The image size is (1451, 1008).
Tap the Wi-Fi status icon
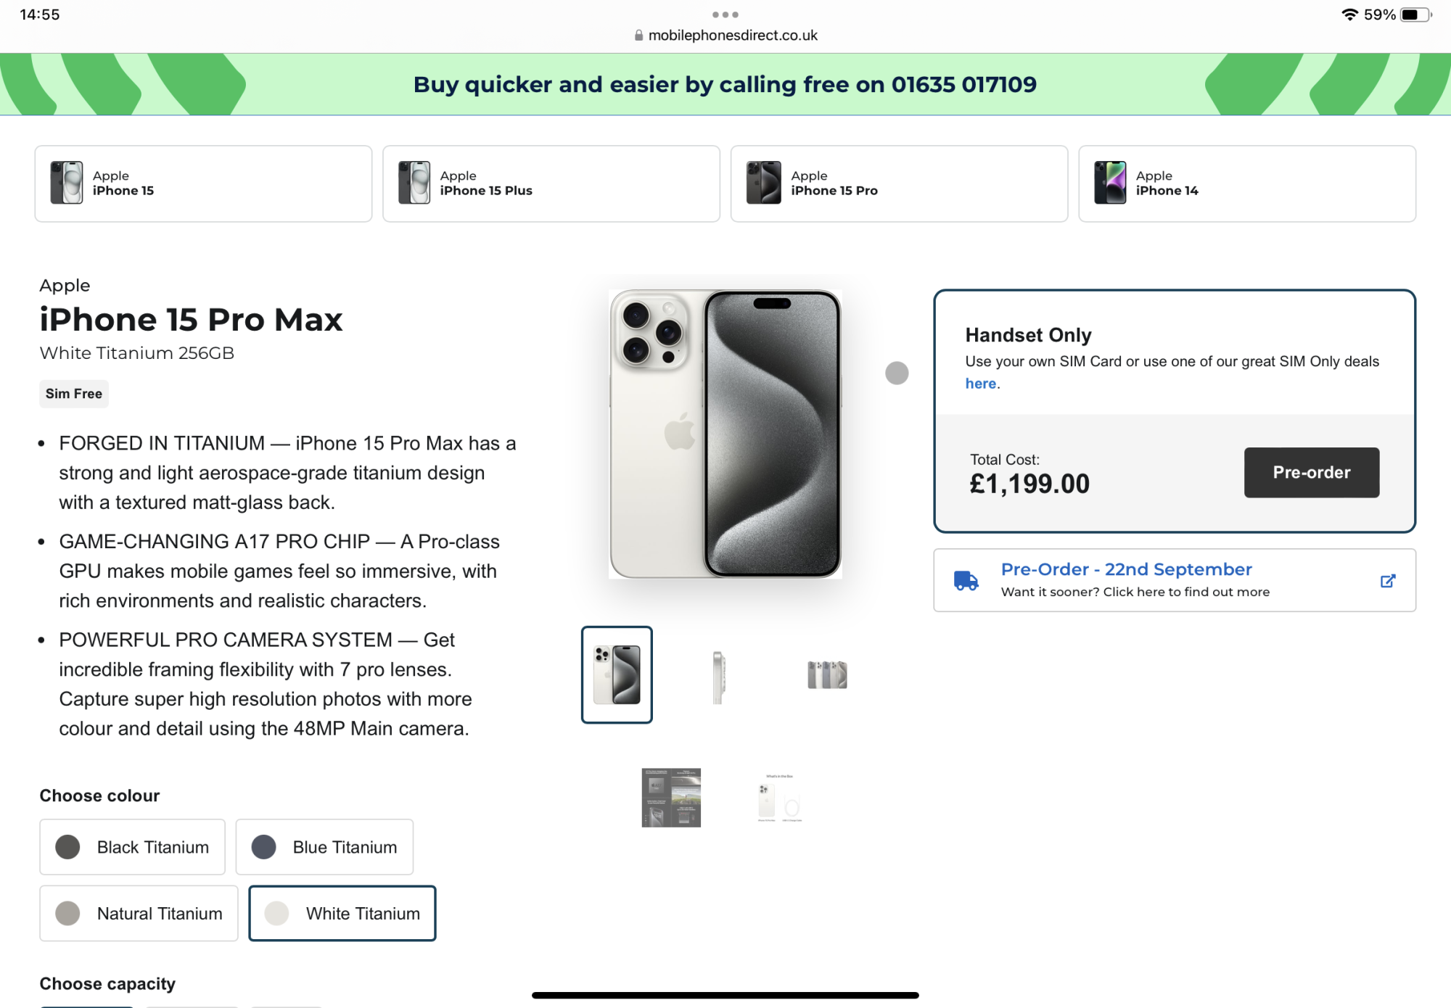pyautogui.click(x=1349, y=15)
